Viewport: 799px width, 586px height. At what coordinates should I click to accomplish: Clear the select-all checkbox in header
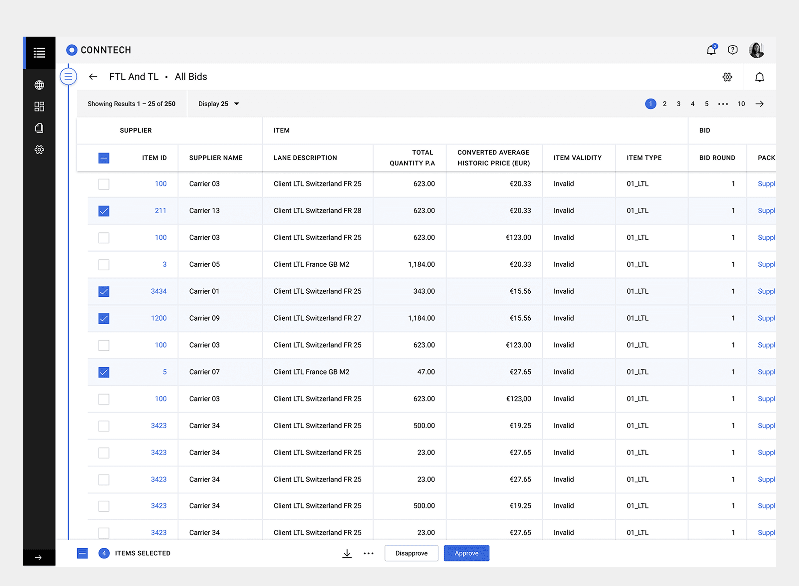pos(104,158)
